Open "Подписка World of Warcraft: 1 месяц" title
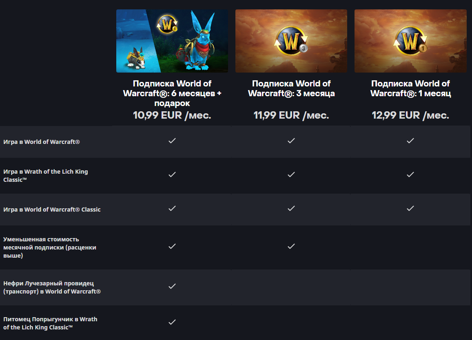The width and height of the screenshot is (472, 340). pos(410,88)
